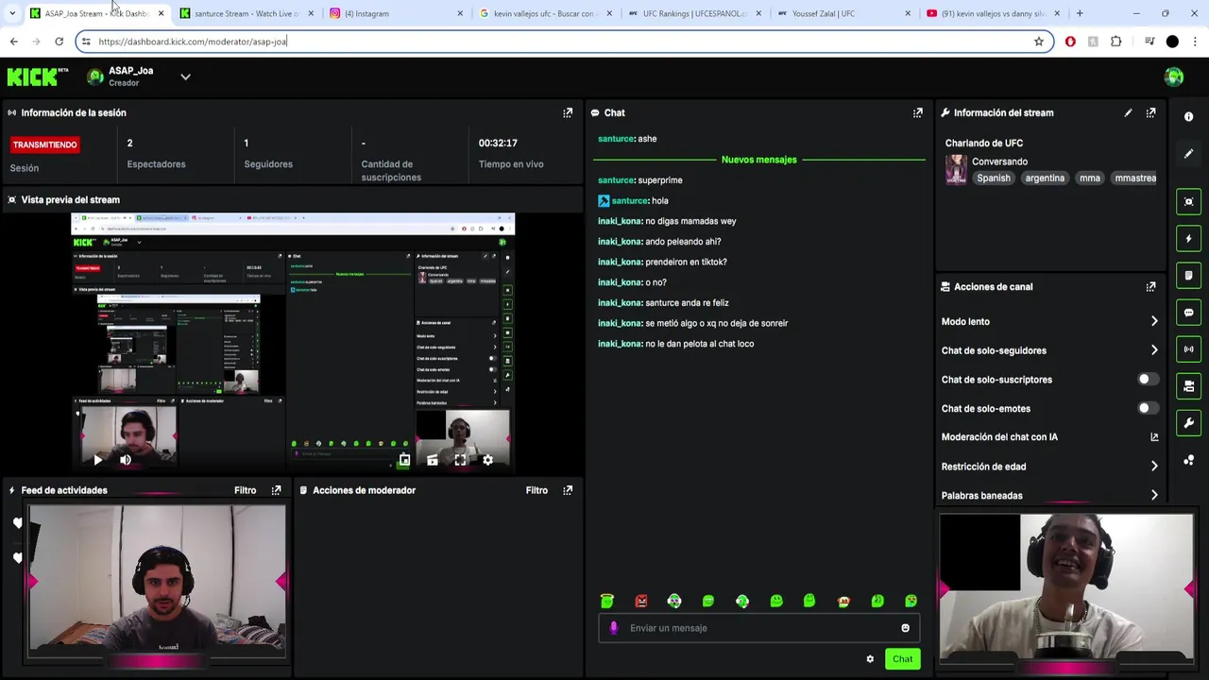Select the mma tag
This screenshot has height=680, width=1209.
(x=1090, y=178)
